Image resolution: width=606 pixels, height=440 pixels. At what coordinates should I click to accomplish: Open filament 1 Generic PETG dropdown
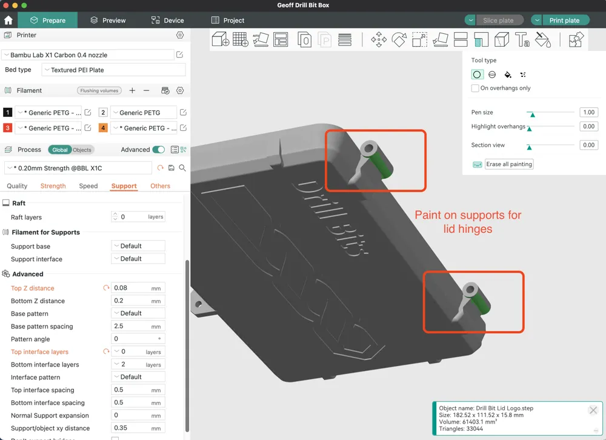pos(48,113)
